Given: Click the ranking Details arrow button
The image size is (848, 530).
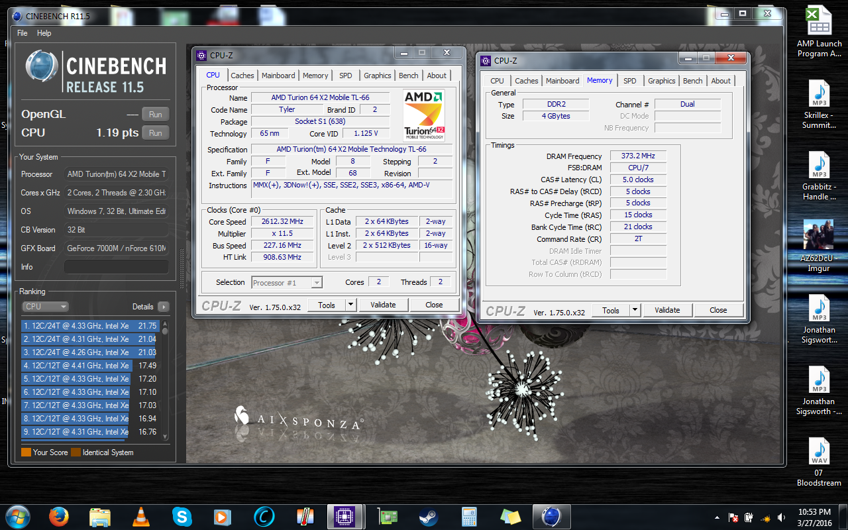Looking at the screenshot, I should click(x=163, y=307).
